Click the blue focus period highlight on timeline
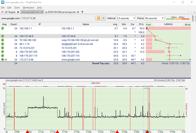The height and width of the screenshot is (133, 196). tap(146, 88)
